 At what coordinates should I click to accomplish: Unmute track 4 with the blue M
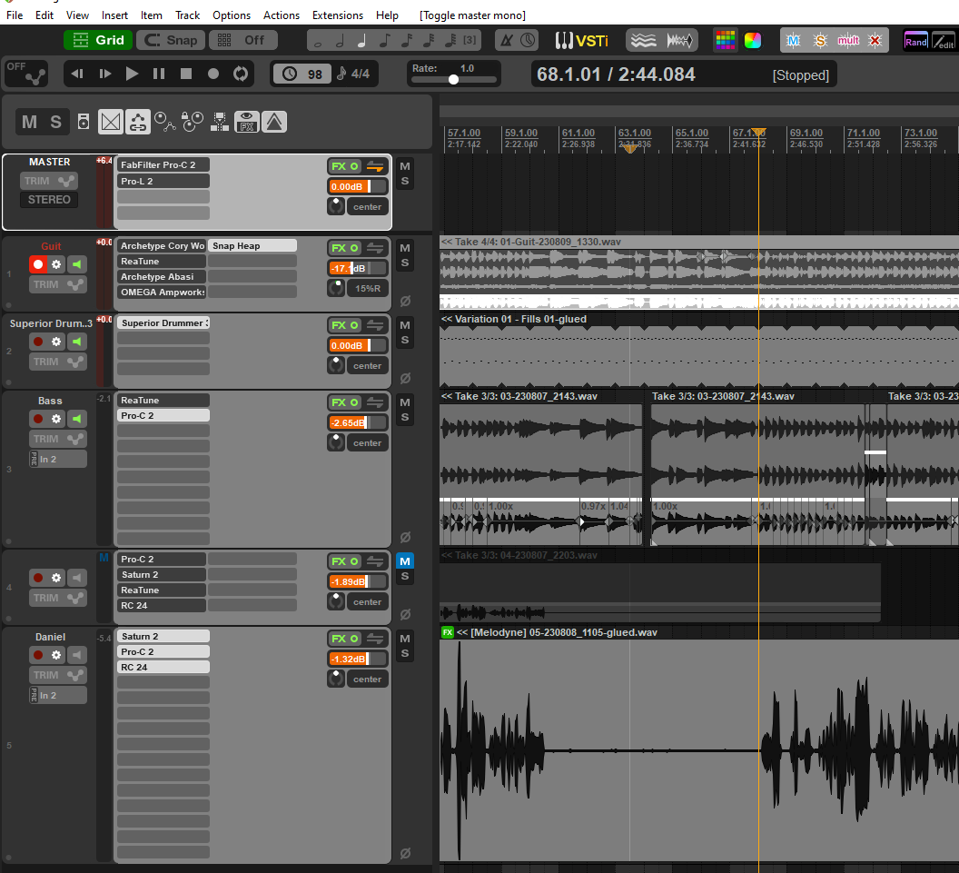[x=404, y=561]
